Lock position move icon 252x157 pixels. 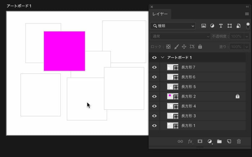tap(184, 47)
